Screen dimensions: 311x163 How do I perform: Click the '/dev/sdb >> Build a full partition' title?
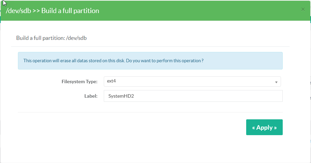click(x=52, y=11)
